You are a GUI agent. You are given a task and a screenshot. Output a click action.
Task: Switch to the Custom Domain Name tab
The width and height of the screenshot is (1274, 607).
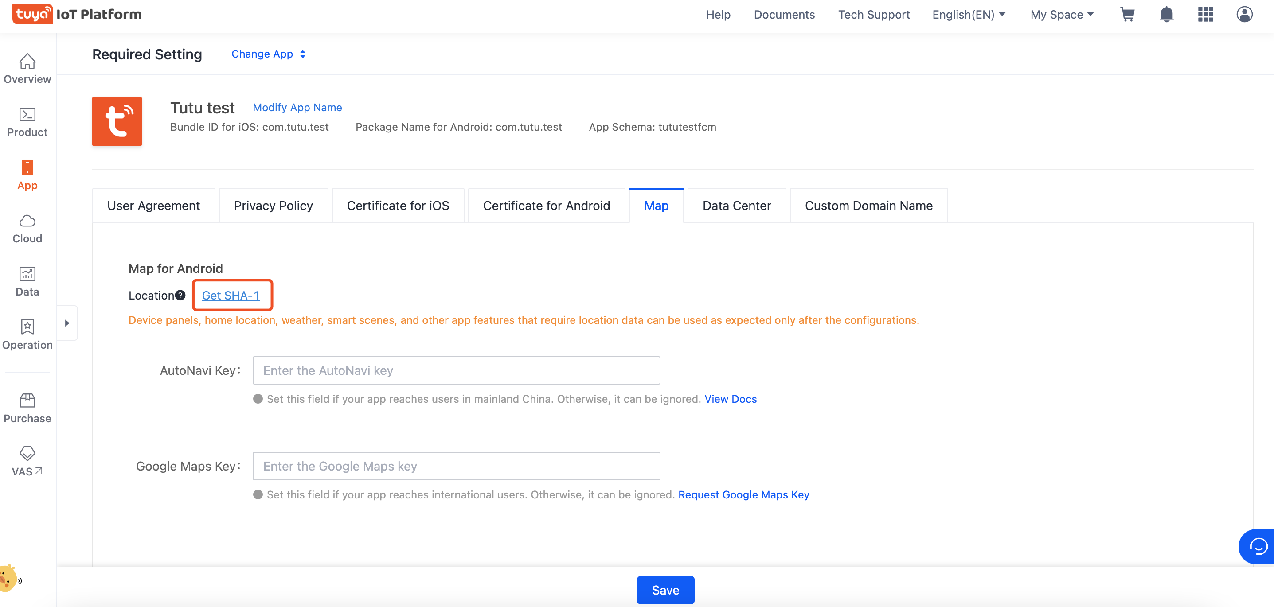point(868,206)
